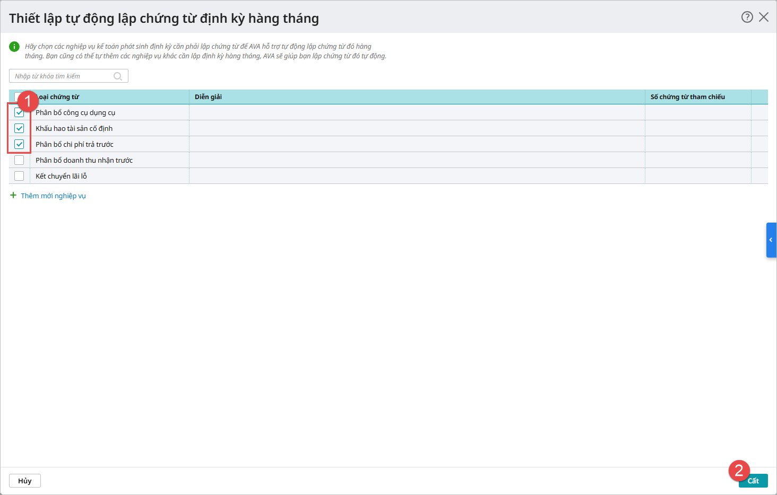Click the Diễn giải column header
Image resolution: width=777 pixels, height=495 pixels.
[208, 97]
